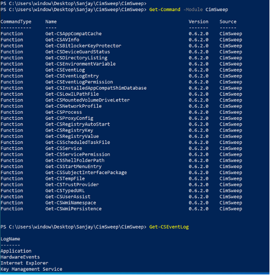Click Get-CSTempFile function name
This screenshot has width=270, height=275.
tap(65, 178)
